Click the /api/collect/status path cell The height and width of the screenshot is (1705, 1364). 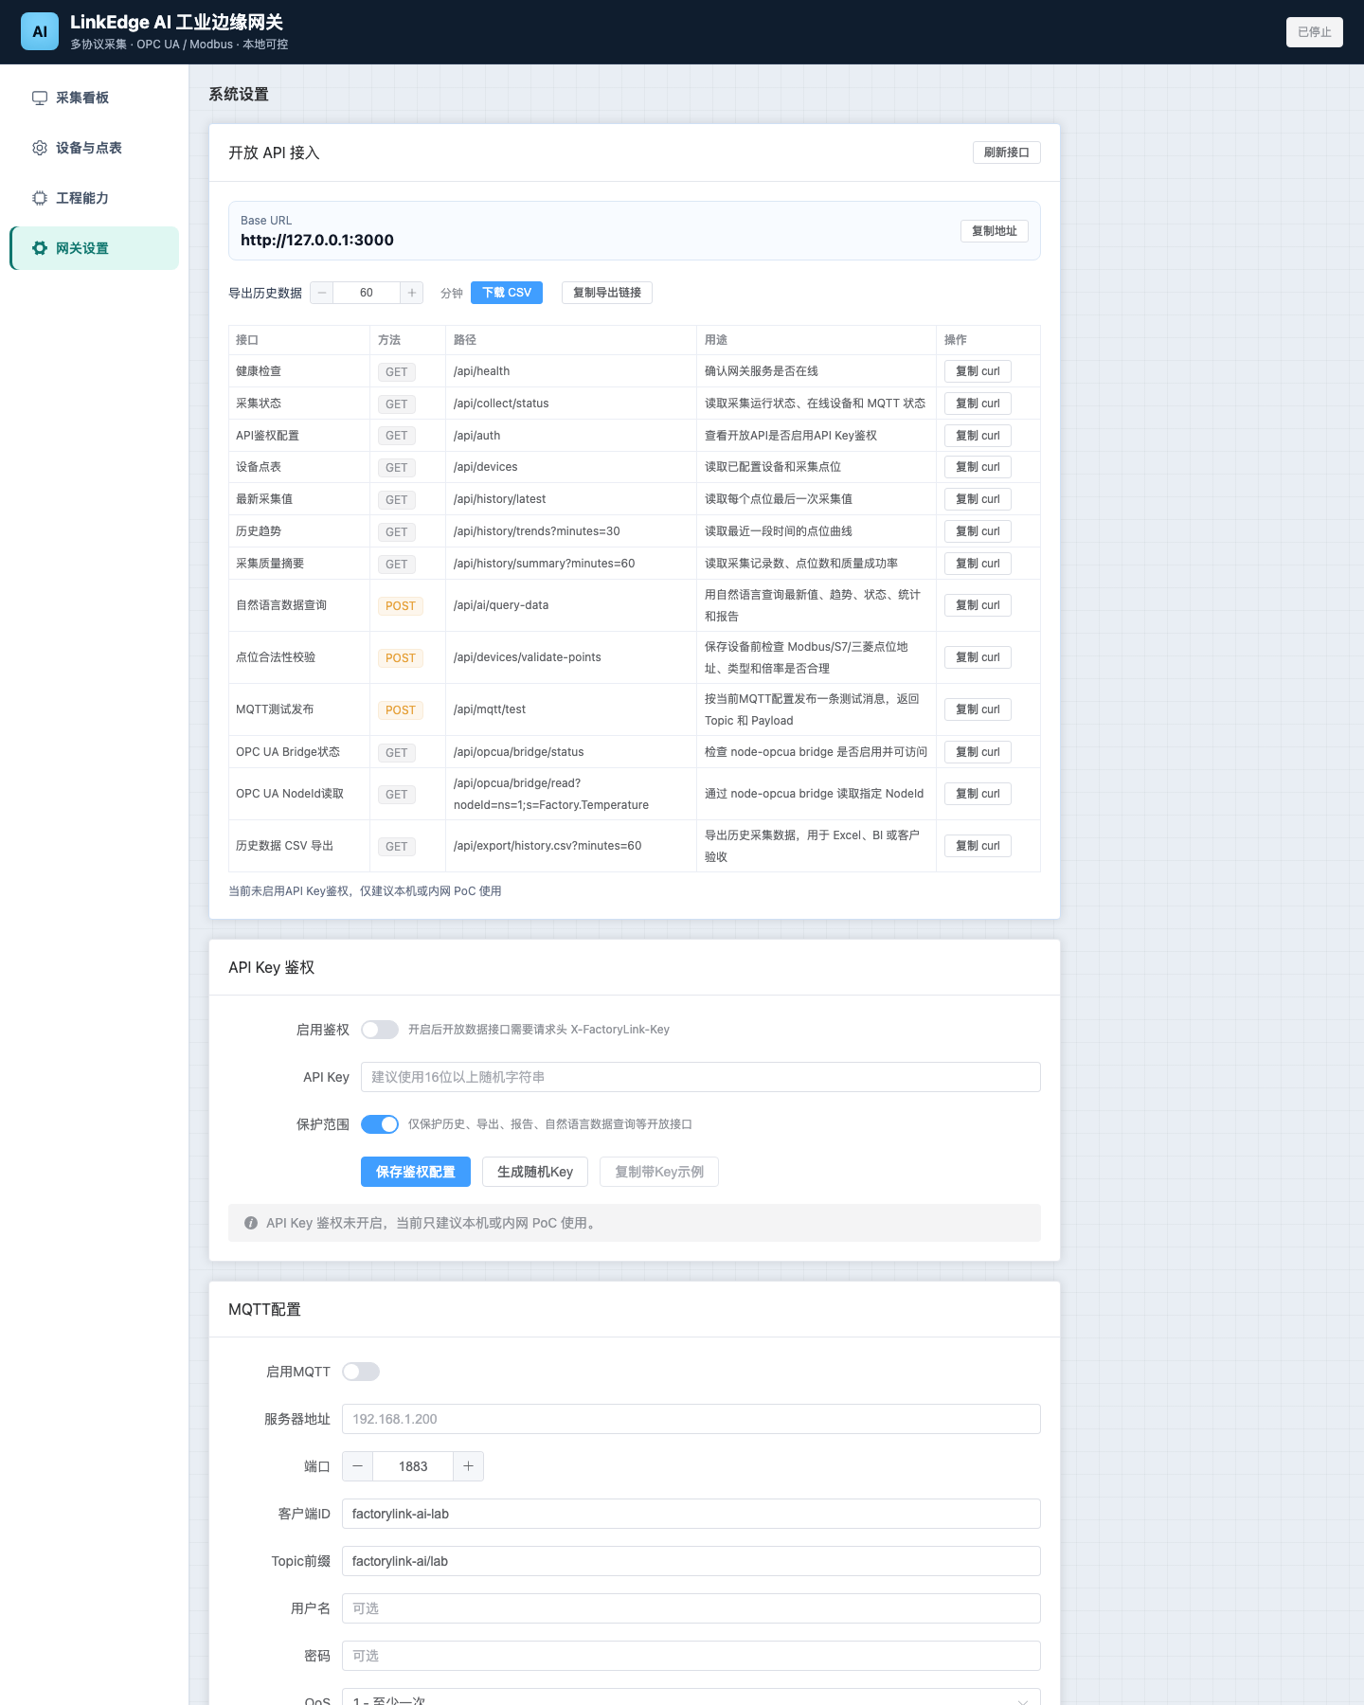[571, 404]
